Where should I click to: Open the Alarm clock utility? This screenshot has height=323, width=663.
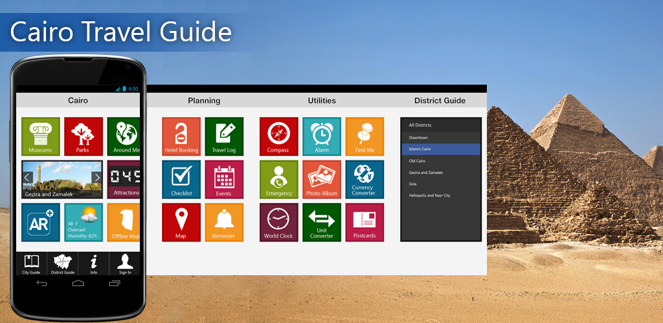(x=322, y=136)
